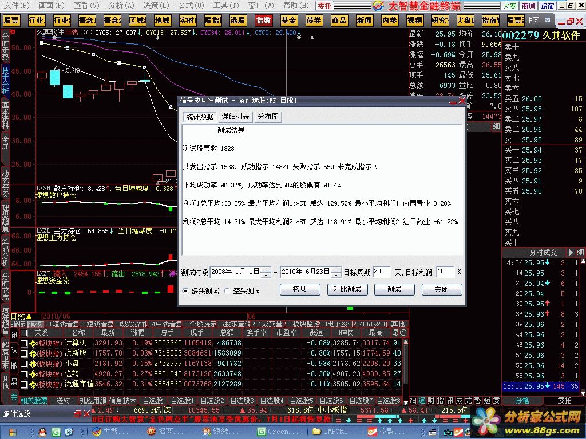The height and width of the screenshot is (439, 586).
Task: Open the 港股 toolbar button
Action: [x=238, y=20]
